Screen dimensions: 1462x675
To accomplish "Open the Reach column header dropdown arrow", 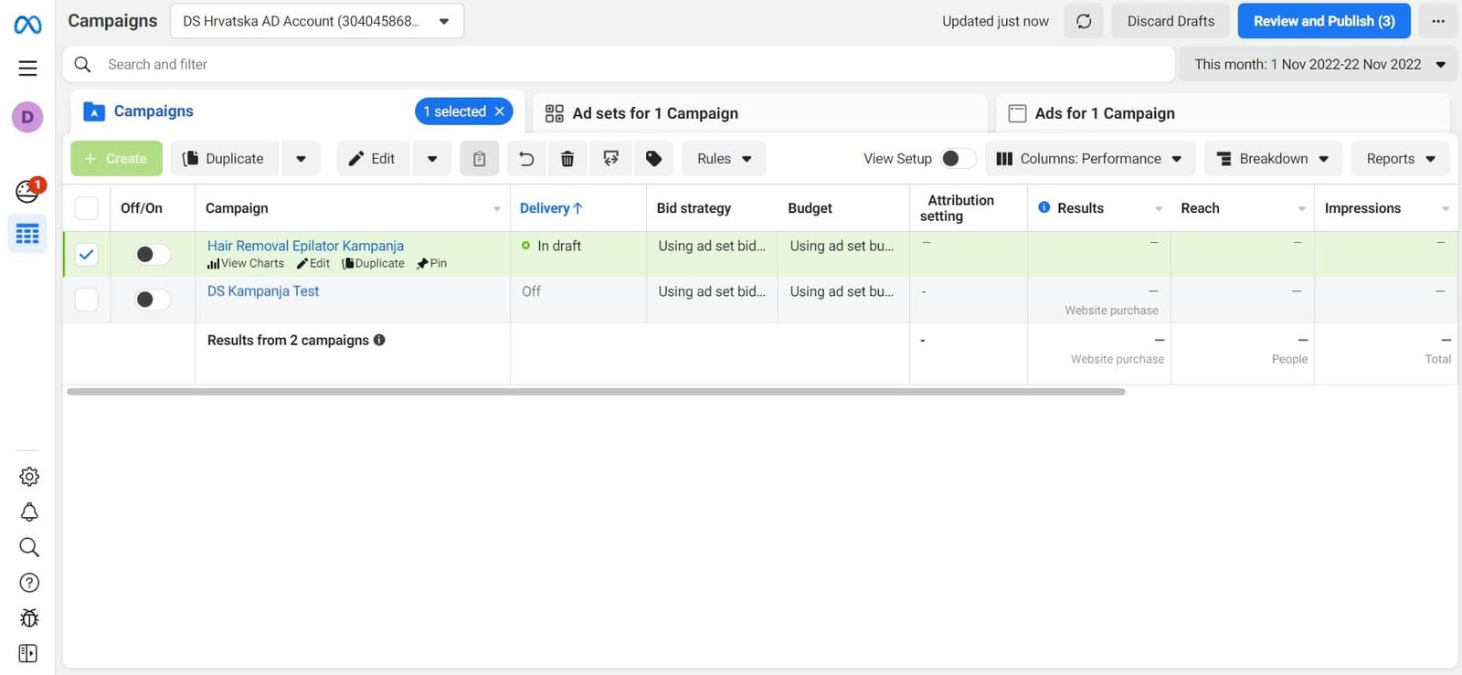I will point(1302,209).
